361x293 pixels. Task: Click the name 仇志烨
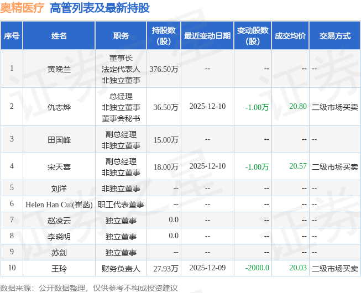(x=59, y=107)
